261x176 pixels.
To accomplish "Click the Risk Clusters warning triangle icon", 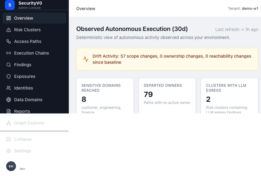I will [9, 30].
